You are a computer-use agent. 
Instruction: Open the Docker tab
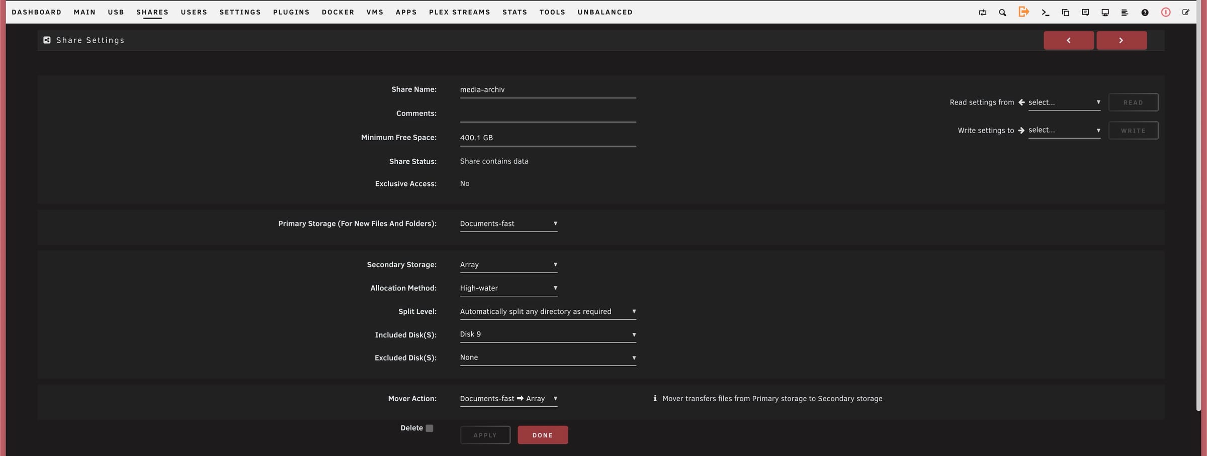click(338, 12)
